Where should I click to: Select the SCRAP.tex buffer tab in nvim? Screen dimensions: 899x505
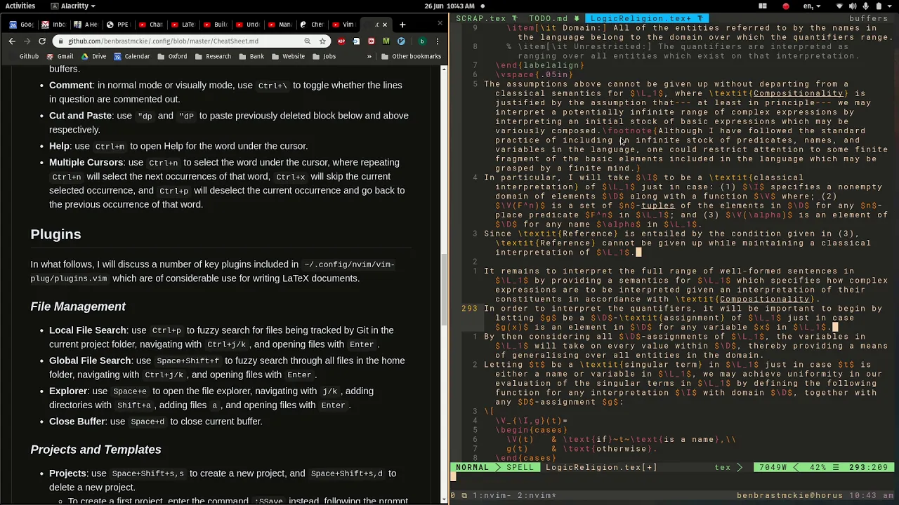coord(486,18)
